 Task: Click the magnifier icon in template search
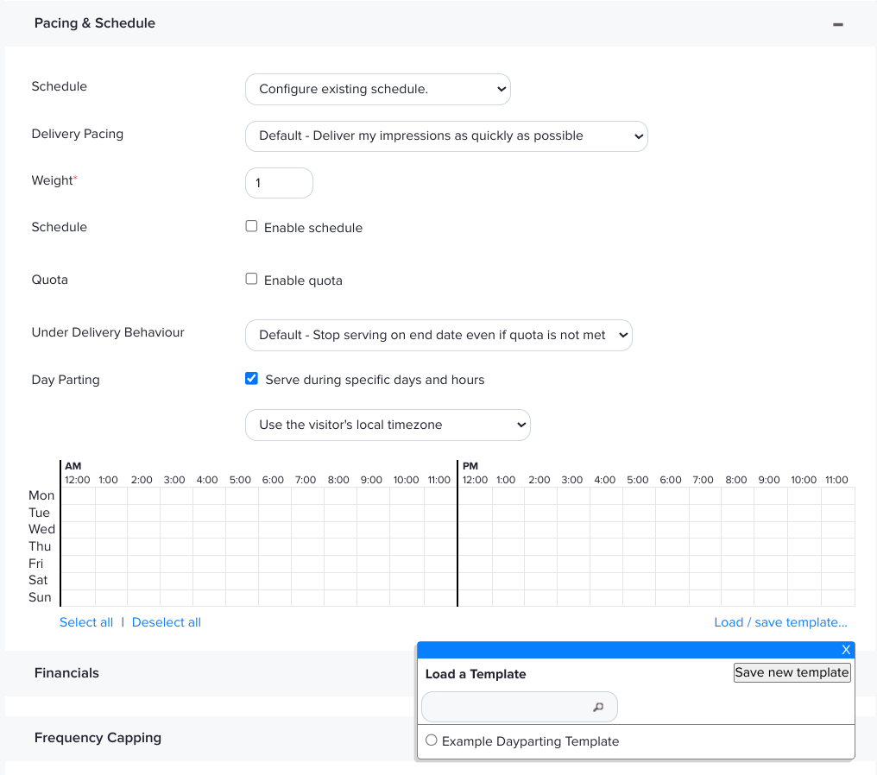[598, 708]
